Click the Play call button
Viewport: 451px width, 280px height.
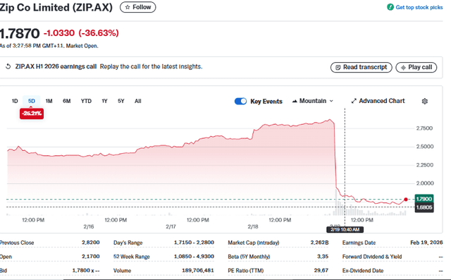click(x=416, y=67)
